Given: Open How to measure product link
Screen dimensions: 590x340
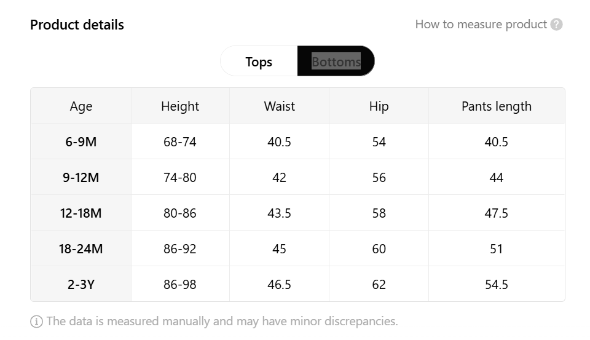Looking at the screenshot, I should point(481,25).
